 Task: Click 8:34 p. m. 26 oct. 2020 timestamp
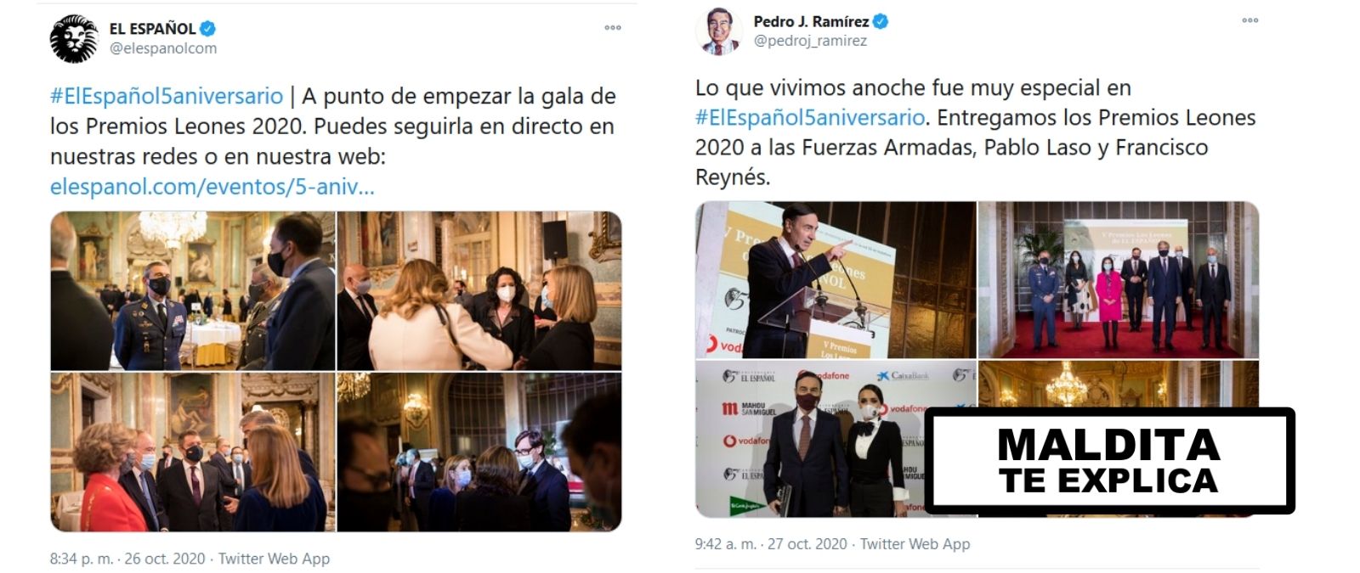(x=127, y=559)
